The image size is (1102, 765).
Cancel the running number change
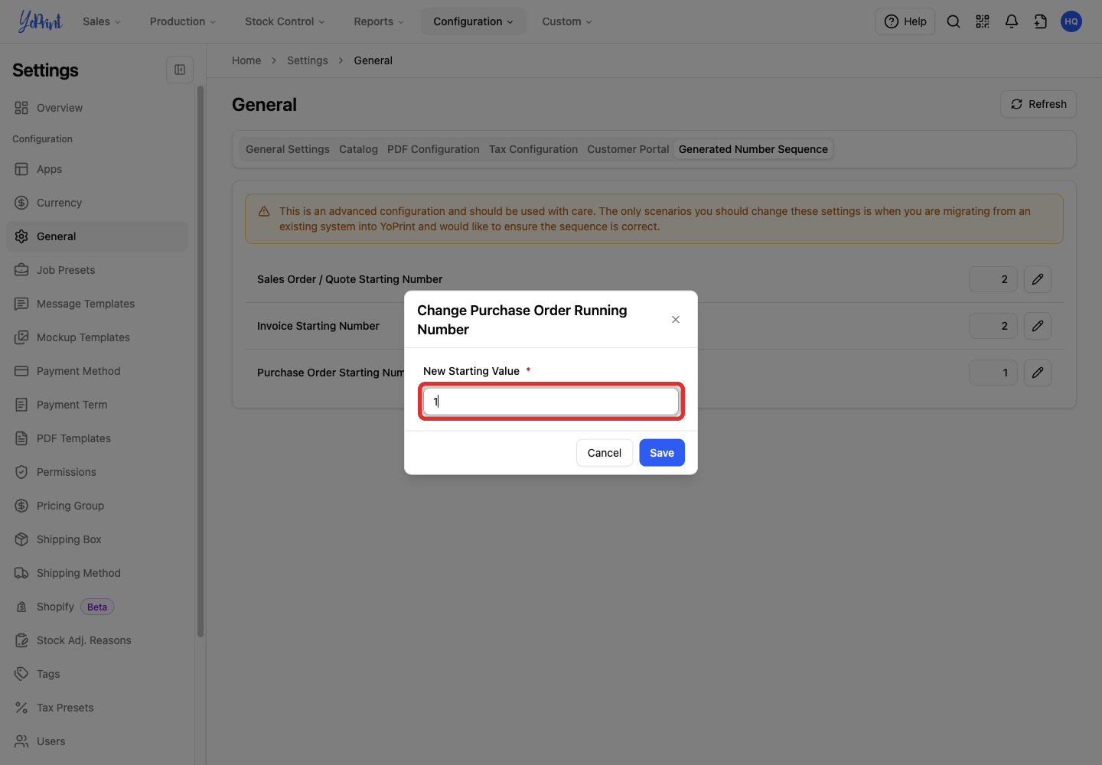click(x=605, y=453)
